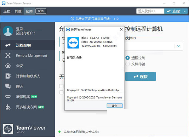Click the Fingerprint SHA256 text
The image size is (189, 137).
click(94, 90)
